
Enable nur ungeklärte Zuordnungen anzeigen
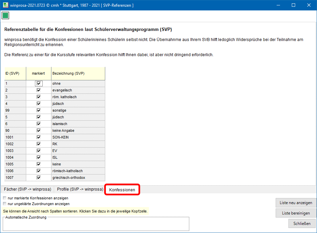tap(5, 204)
